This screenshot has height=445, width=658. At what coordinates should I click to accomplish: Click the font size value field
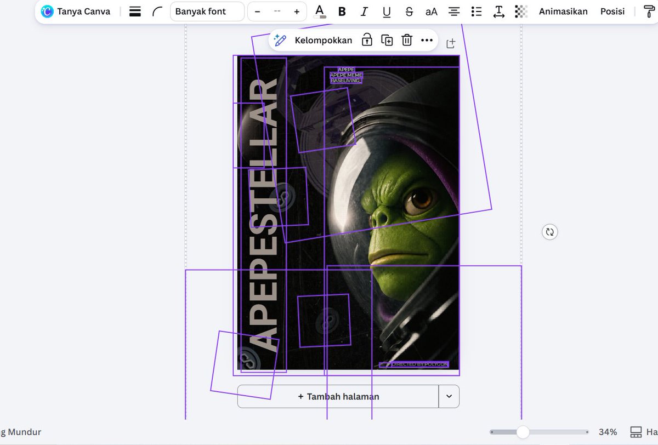277,12
